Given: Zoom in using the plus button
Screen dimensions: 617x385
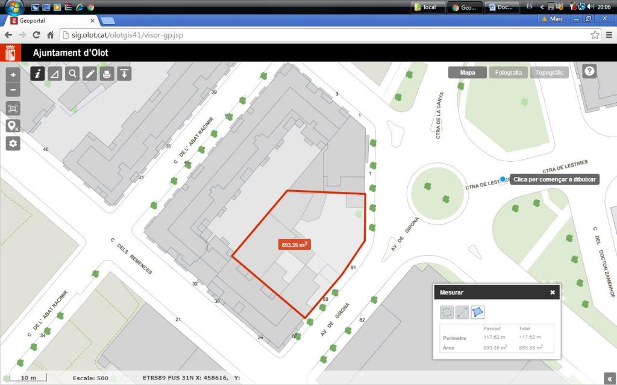Looking at the screenshot, I should coord(13,75).
